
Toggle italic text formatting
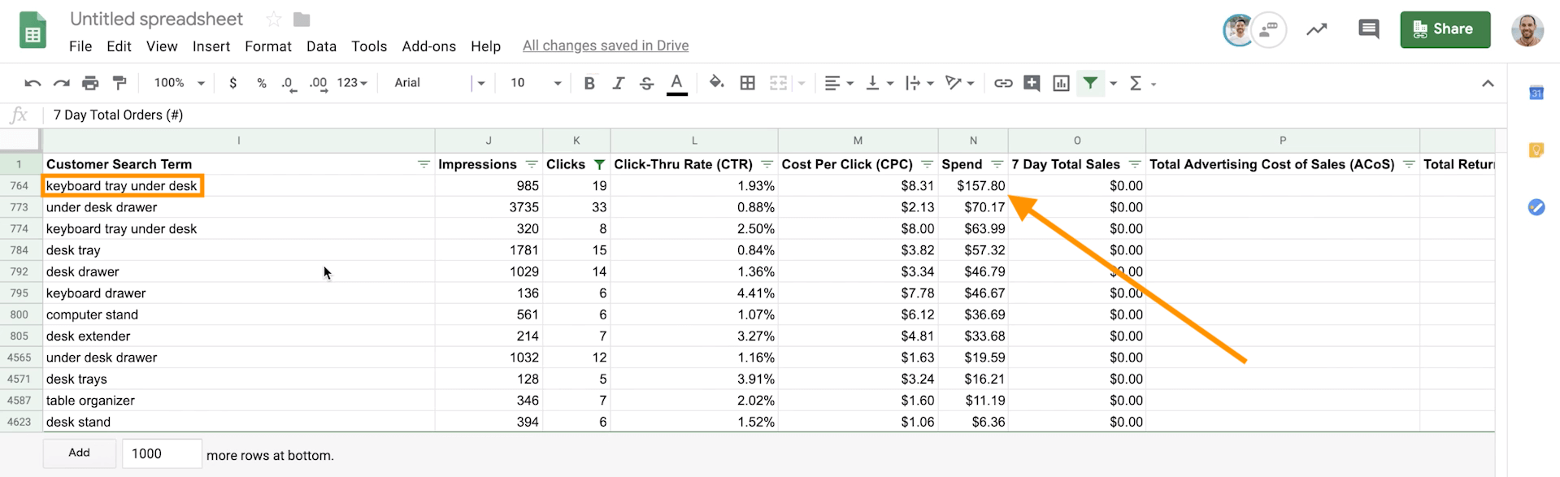(x=618, y=83)
